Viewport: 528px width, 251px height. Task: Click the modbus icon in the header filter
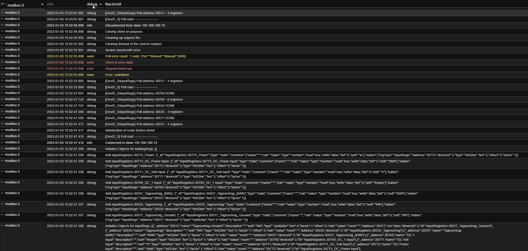click(4, 5)
